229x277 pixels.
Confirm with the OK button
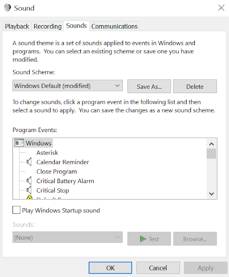(x=110, y=268)
